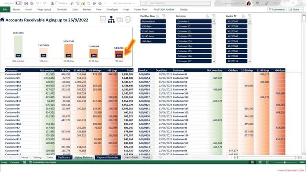Open the Page Layout ribbon tab
The image size is (306, 172).
point(44,10)
